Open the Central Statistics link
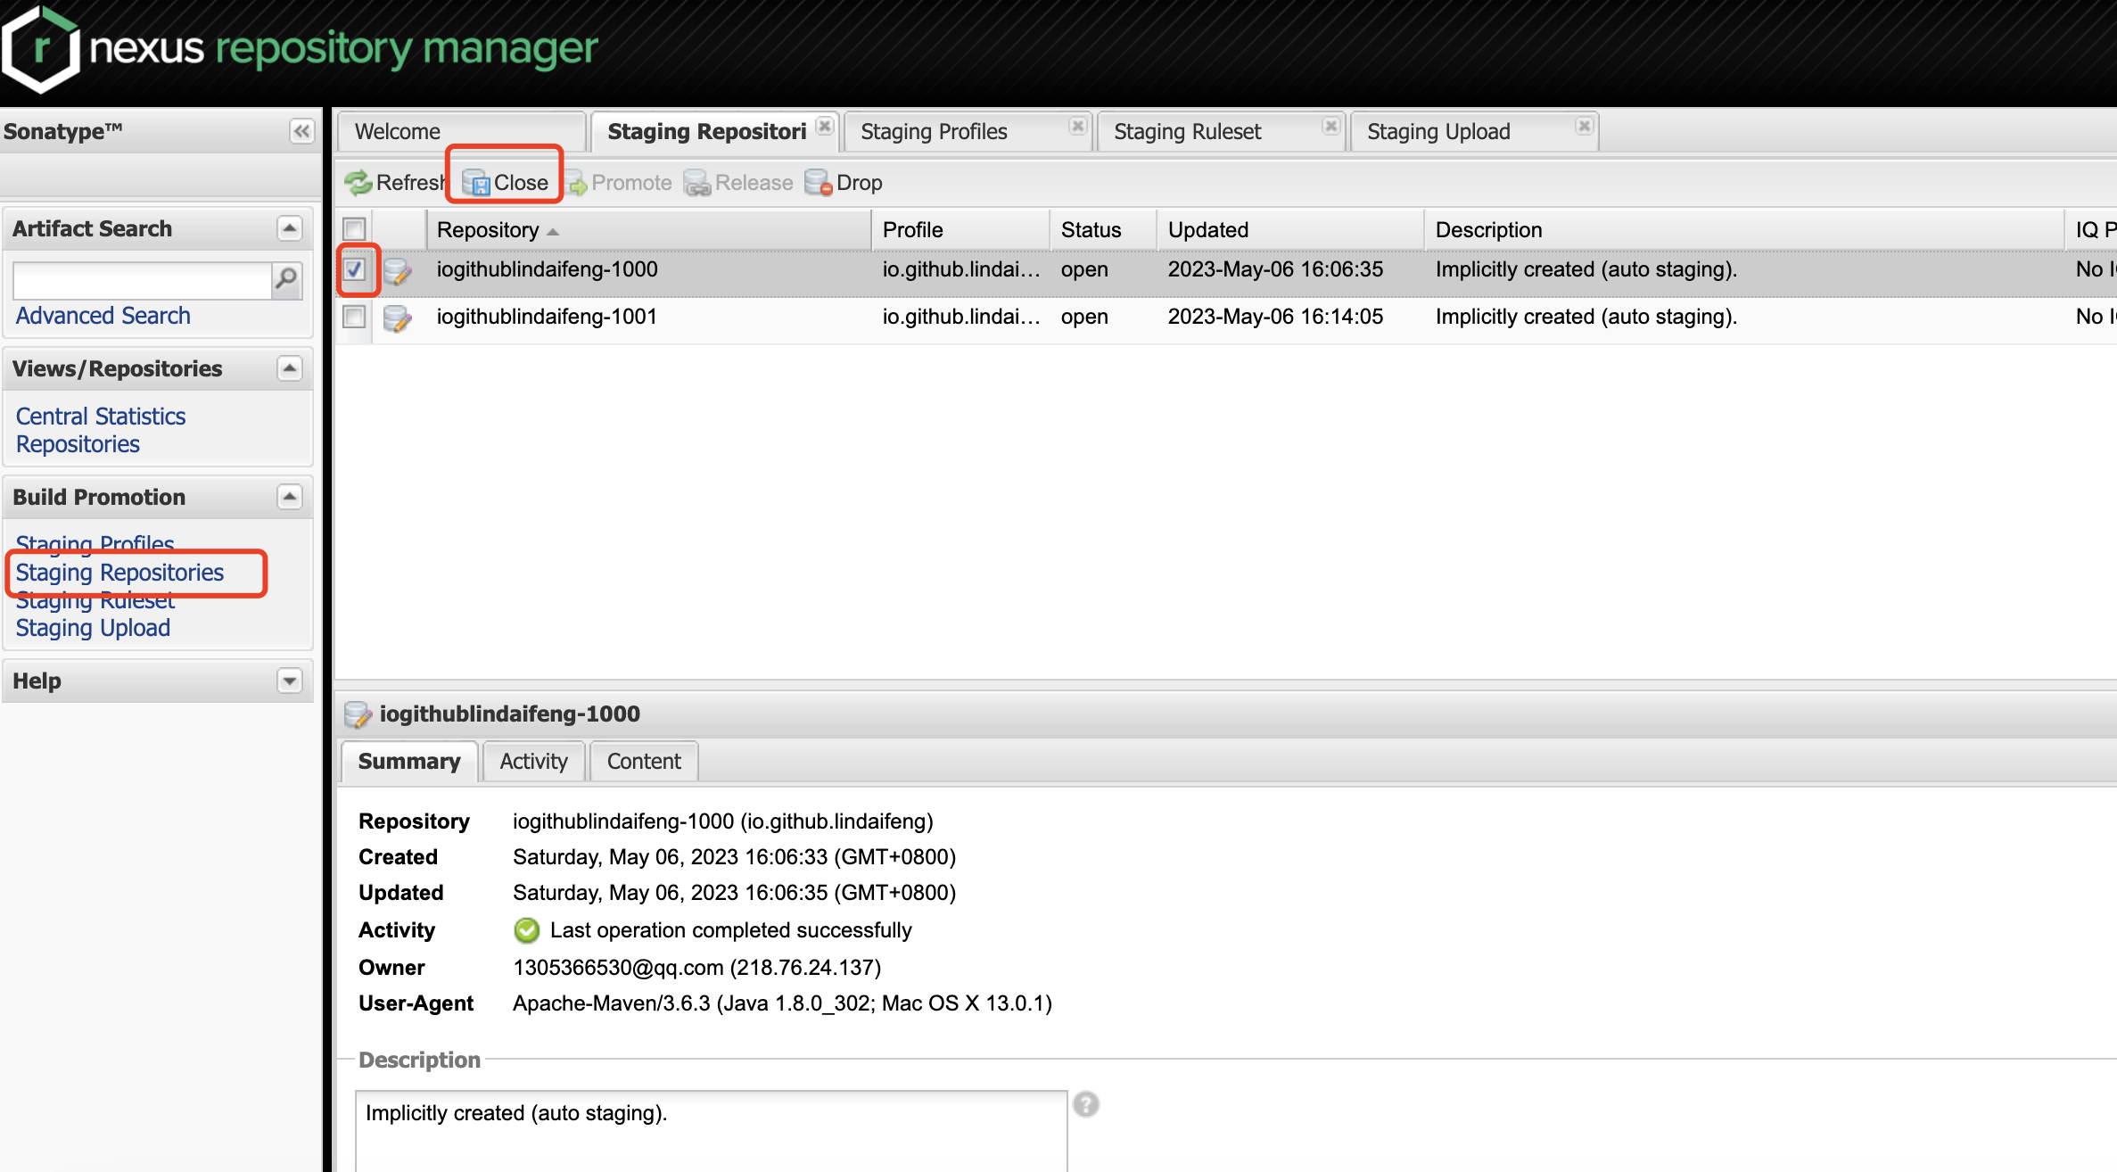This screenshot has height=1172, width=2117. pyautogui.click(x=101, y=417)
